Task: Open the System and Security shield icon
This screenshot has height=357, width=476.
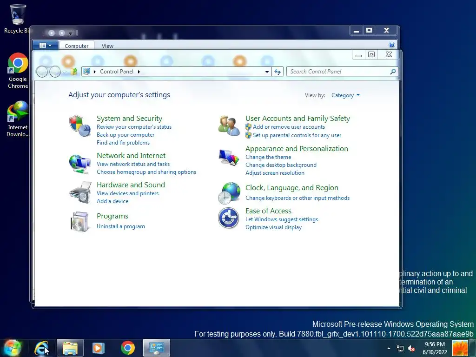Action: [x=80, y=126]
